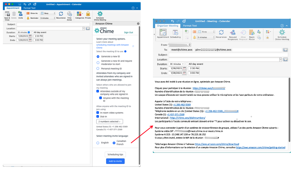This screenshot has width=294, height=169.
Task: Open 5 minutes reminder dropdown in Meeting window
Action: pyautogui.click(x=206, y=37)
